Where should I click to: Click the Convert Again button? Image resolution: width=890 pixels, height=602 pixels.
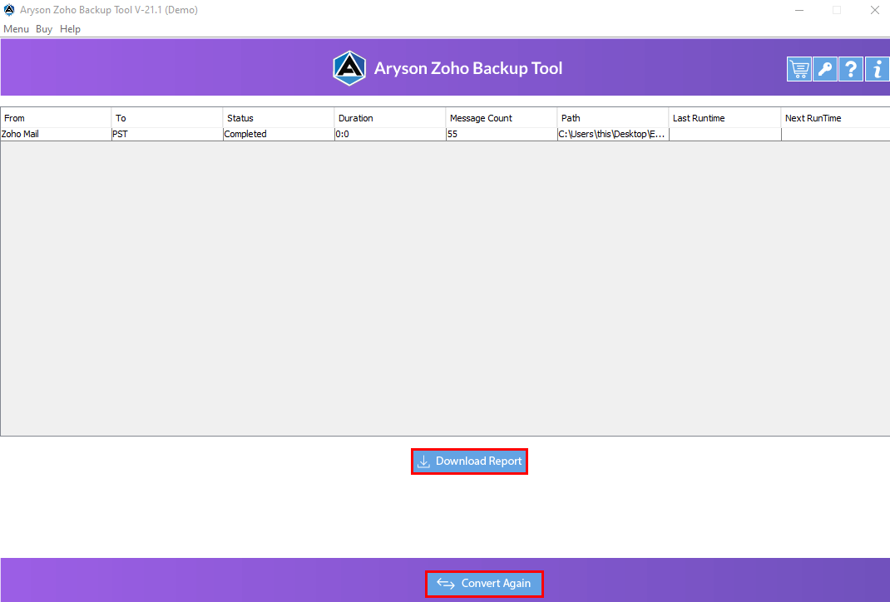click(484, 584)
